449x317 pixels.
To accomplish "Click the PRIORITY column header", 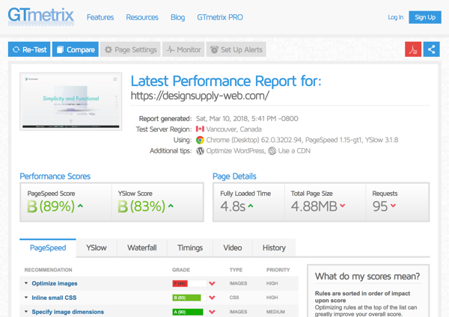I will [x=278, y=270].
